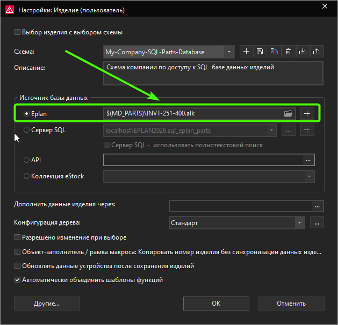The image size is (338, 325).
Task: Enable Выбор изделия с выбором схемы checkbox
Action: (x=17, y=32)
